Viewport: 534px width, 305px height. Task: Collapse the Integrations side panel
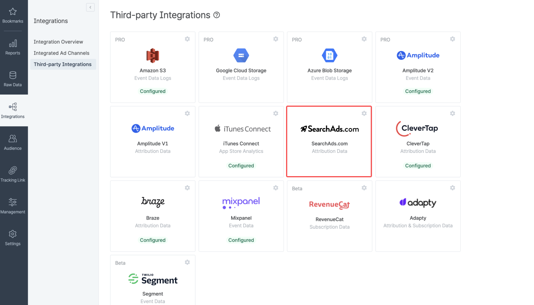point(90,7)
